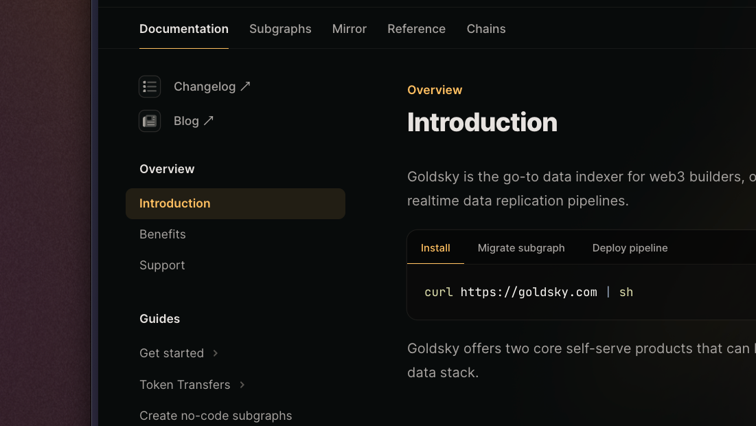Viewport: 756px width, 426px height.
Task: Open Token Transfers guide
Action: point(185,385)
